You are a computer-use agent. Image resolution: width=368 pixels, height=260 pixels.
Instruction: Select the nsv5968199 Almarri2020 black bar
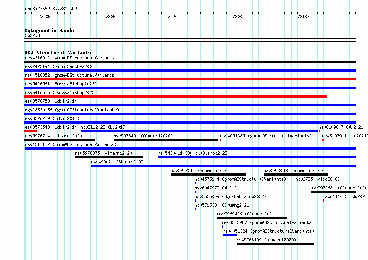[275, 244]
